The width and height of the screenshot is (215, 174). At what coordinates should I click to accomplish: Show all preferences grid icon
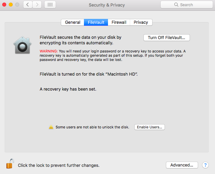50,5
